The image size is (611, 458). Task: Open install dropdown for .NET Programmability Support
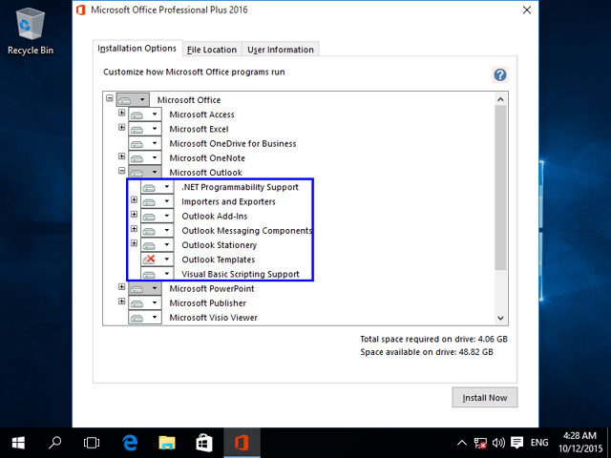coord(157,187)
